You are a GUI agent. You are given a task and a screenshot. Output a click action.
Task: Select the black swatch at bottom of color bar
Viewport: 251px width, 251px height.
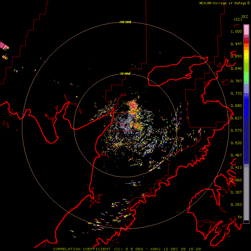[x=246, y=222]
